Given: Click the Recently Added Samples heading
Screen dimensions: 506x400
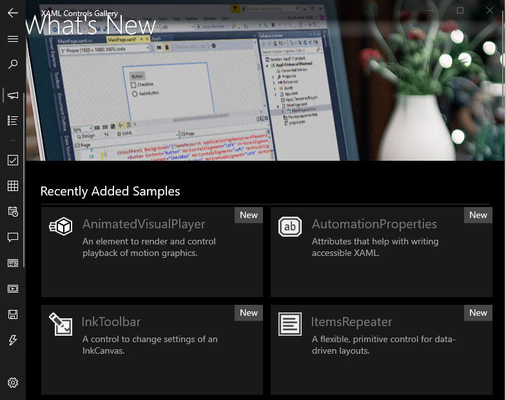Looking at the screenshot, I should pyautogui.click(x=110, y=191).
